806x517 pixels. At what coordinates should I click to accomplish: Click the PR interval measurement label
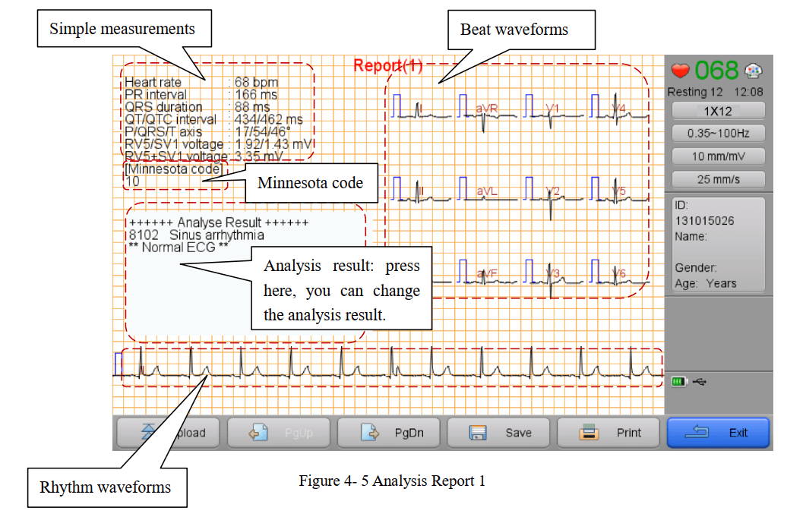pos(156,95)
